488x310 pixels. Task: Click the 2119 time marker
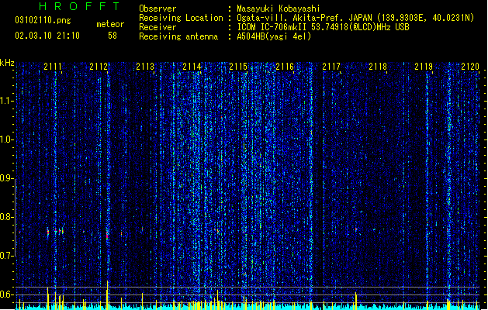pos(424,67)
